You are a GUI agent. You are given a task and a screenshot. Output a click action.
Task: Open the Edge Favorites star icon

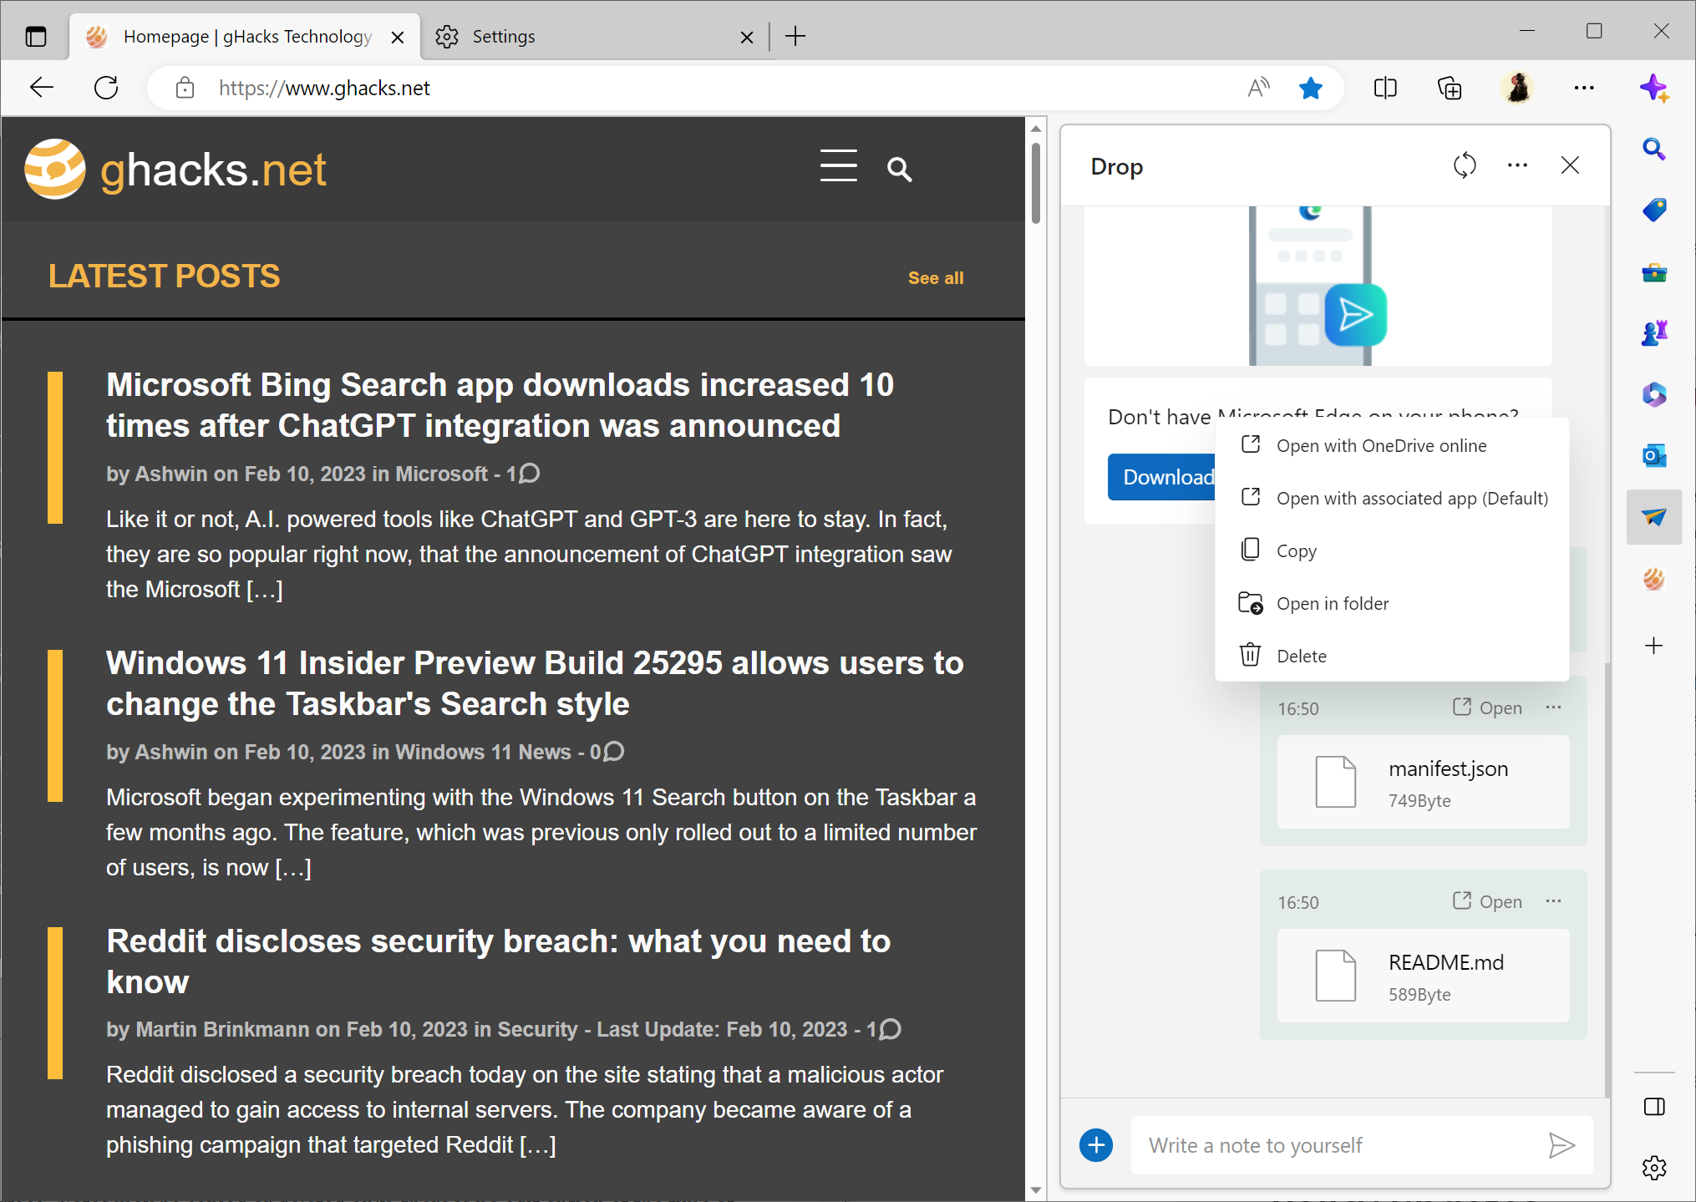pos(1311,89)
